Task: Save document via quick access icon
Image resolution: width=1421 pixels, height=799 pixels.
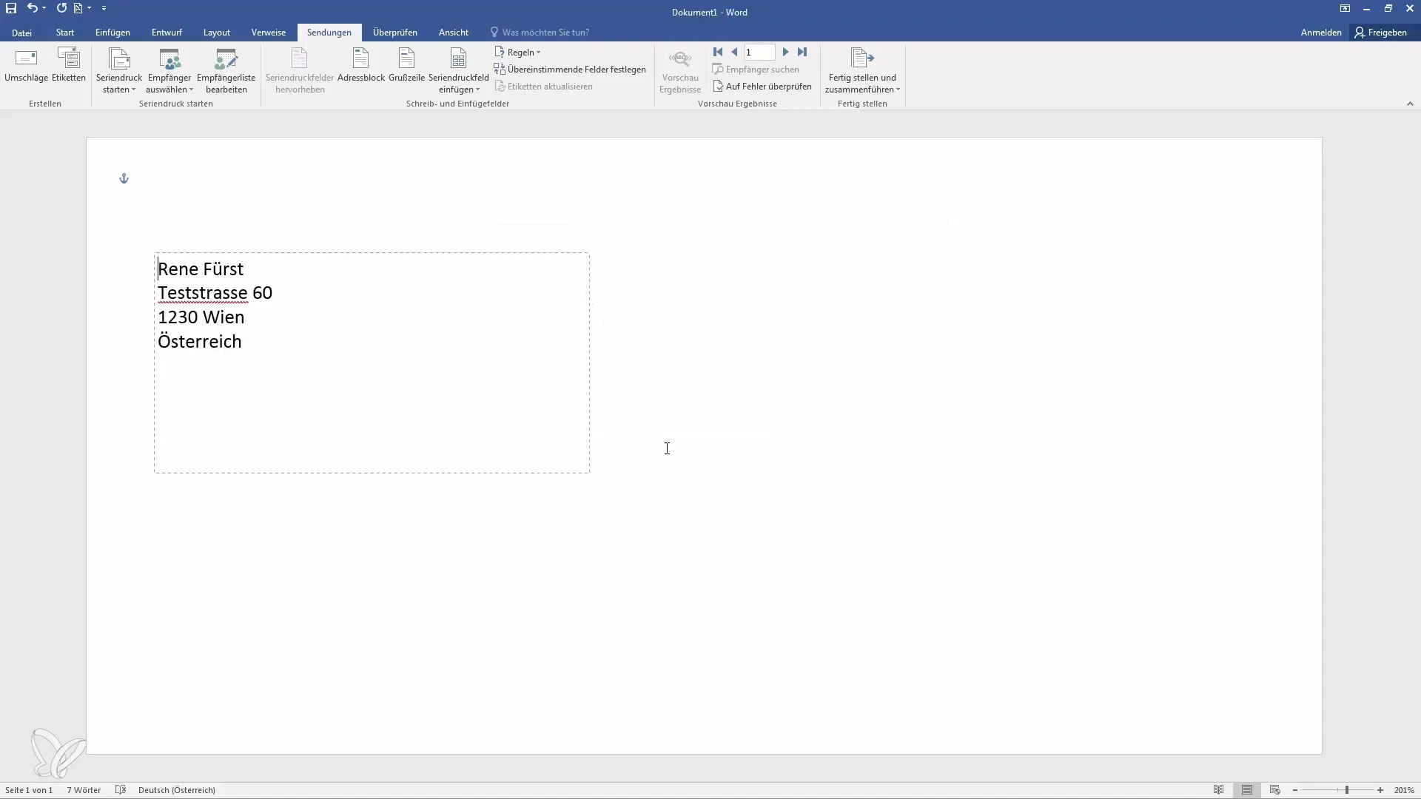Action: coord(11,8)
